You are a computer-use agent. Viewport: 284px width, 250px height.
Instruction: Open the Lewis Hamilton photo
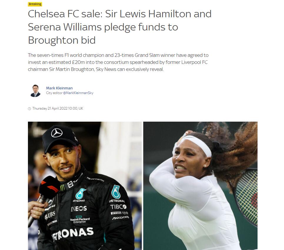point(85,186)
